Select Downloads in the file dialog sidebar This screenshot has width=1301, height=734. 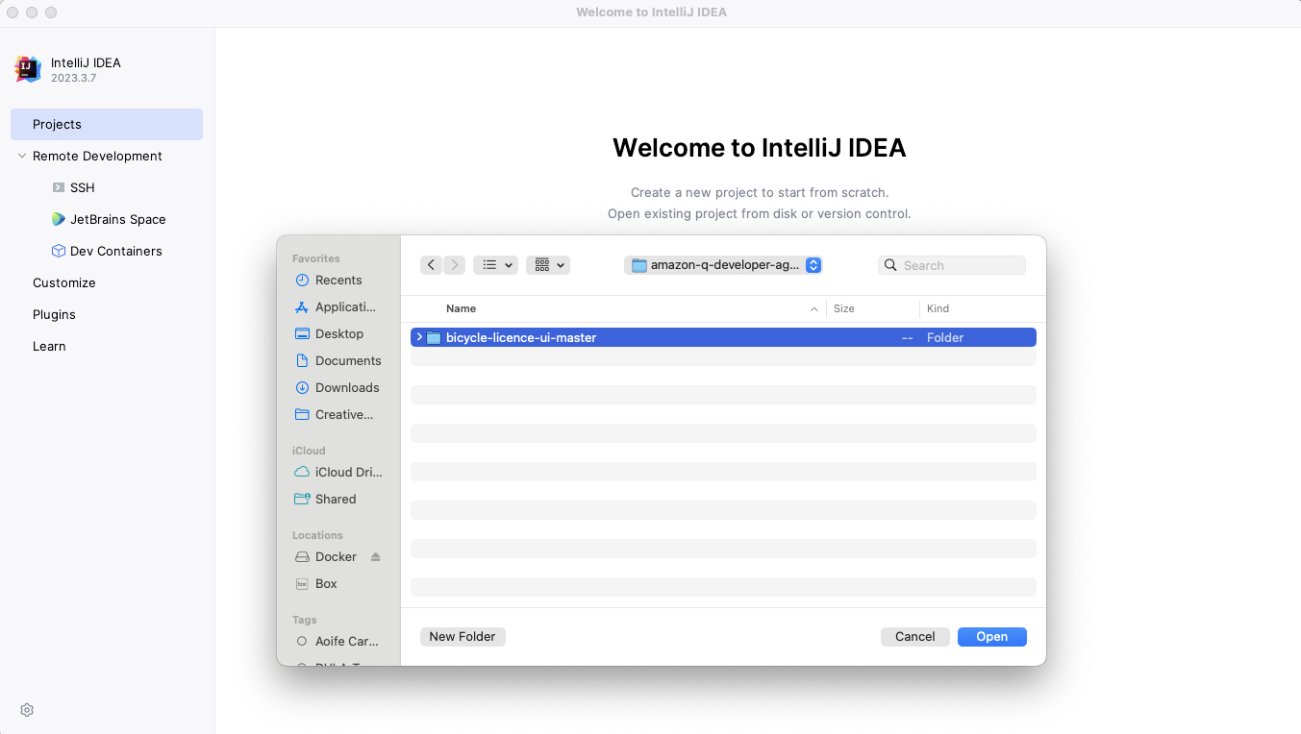[x=346, y=387]
